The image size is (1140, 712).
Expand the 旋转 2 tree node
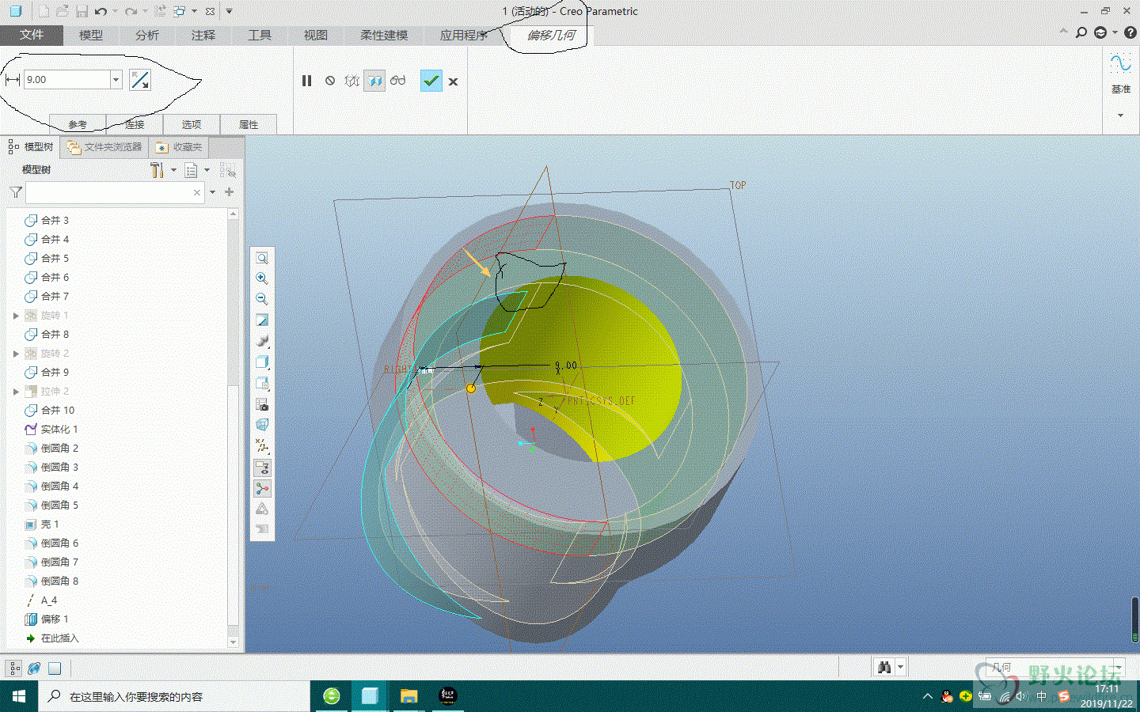tap(16, 354)
